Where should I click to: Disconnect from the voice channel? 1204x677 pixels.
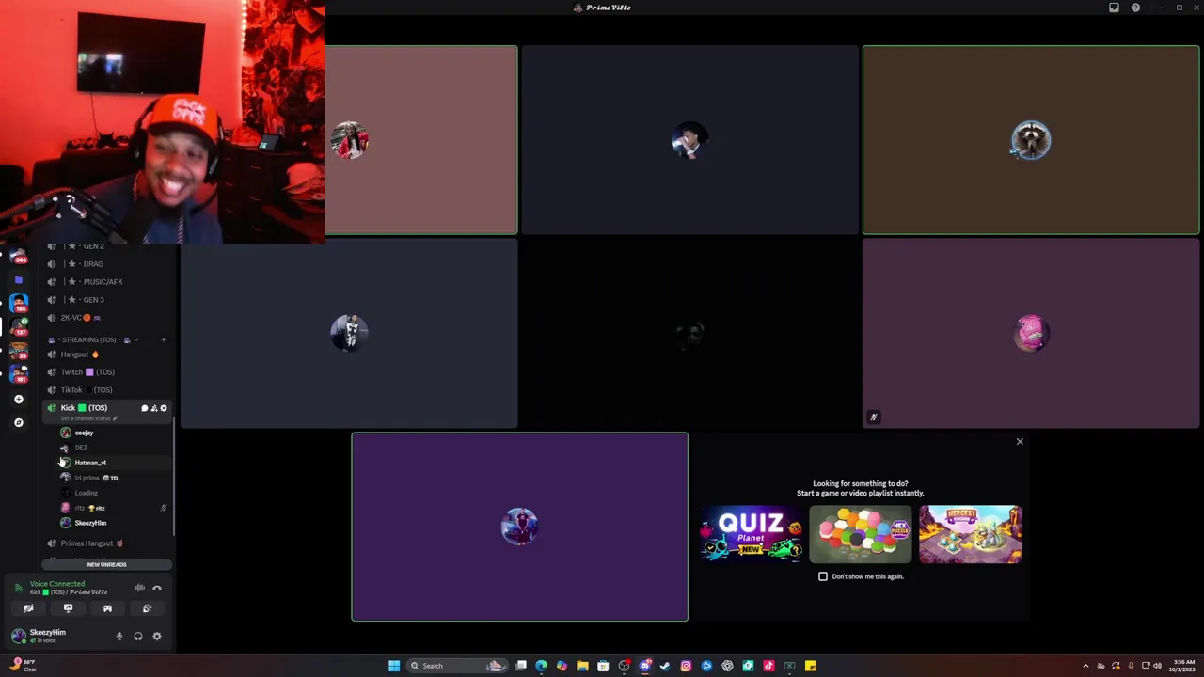point(157,588)
